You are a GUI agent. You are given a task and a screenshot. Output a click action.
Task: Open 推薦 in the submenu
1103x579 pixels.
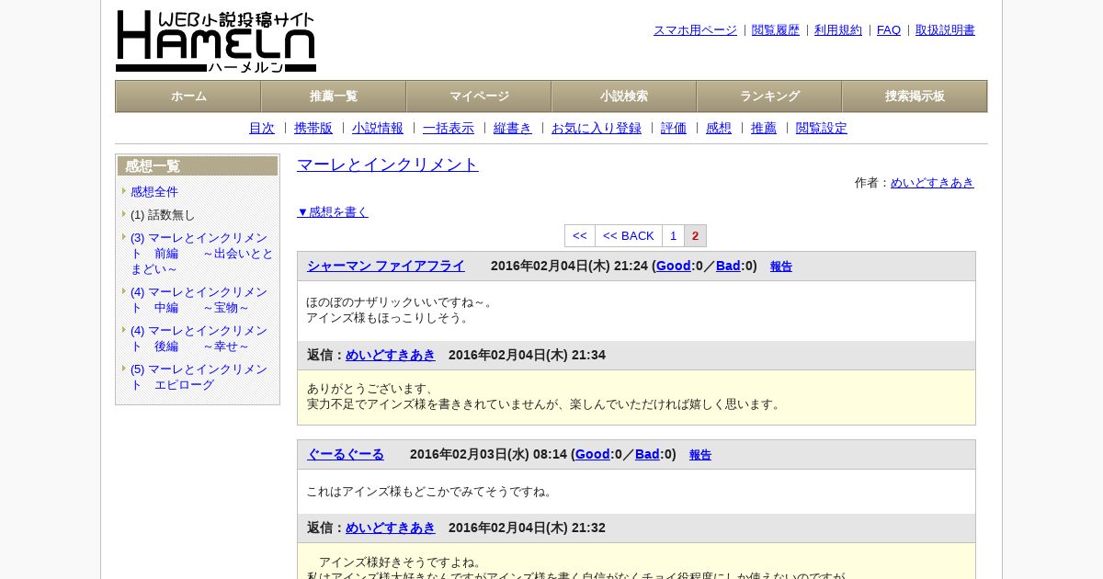(x=764, y=129)
